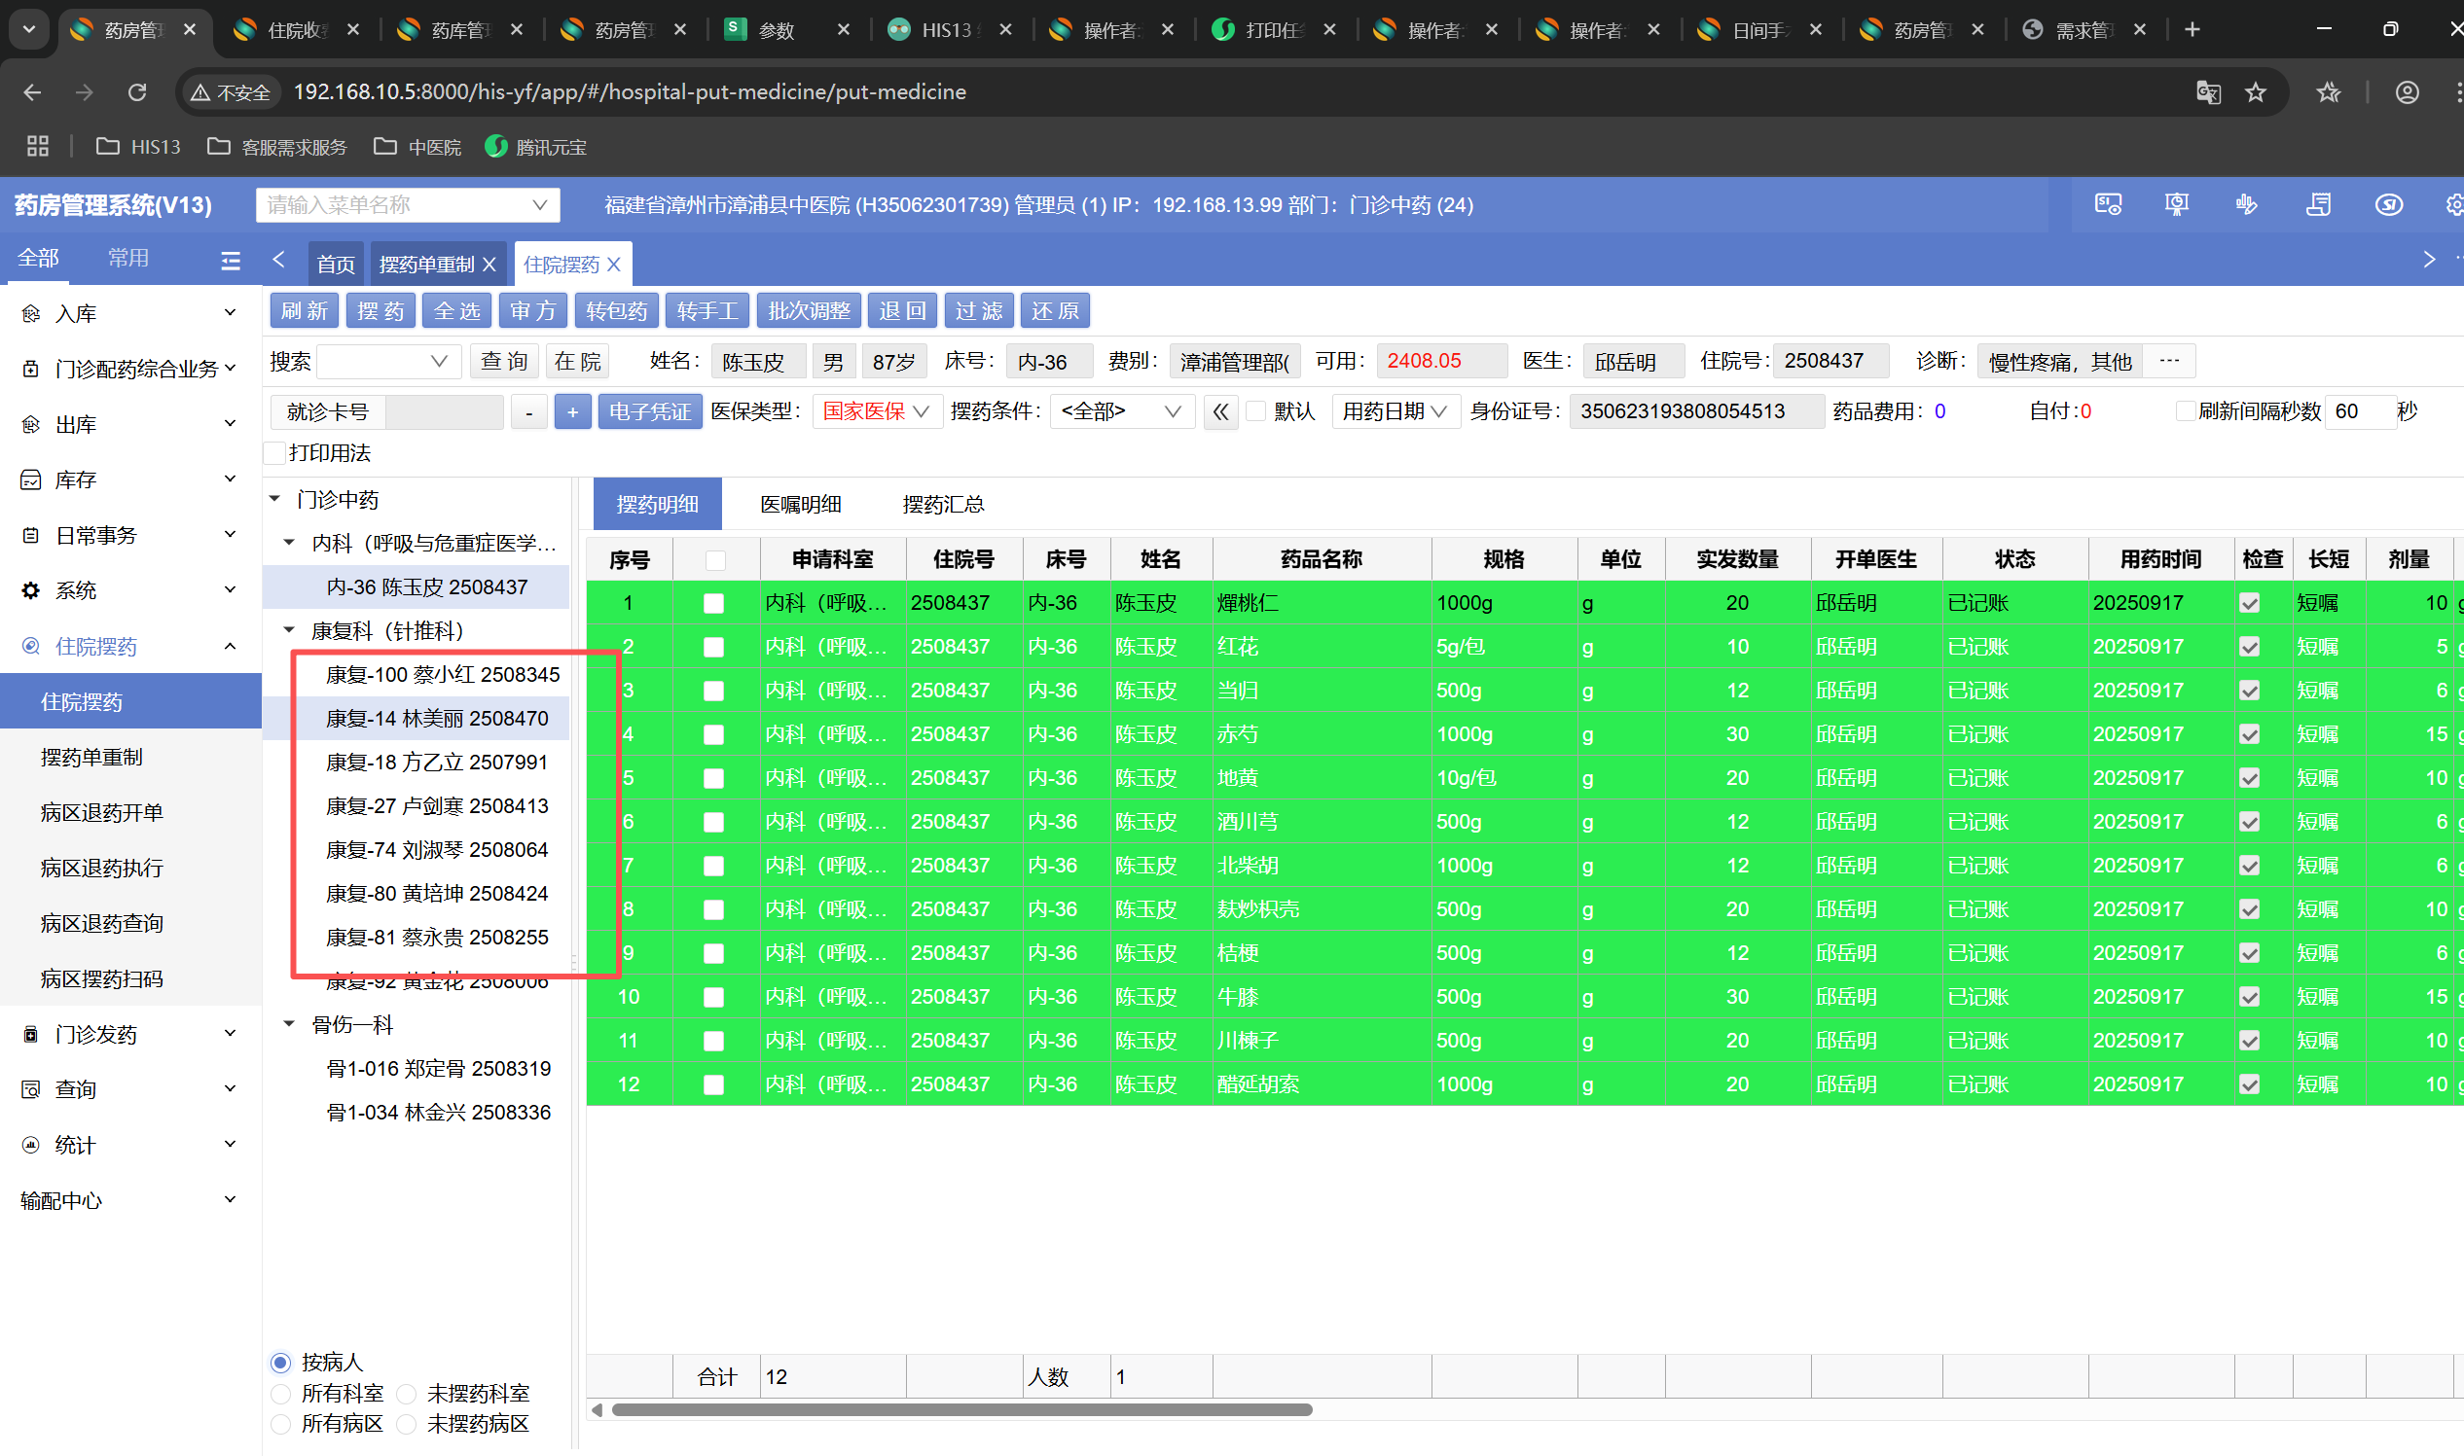This screenshot has width=2464, height=1456.
Task: Click the 审方 toolbar button
Action: click(533, 311)
